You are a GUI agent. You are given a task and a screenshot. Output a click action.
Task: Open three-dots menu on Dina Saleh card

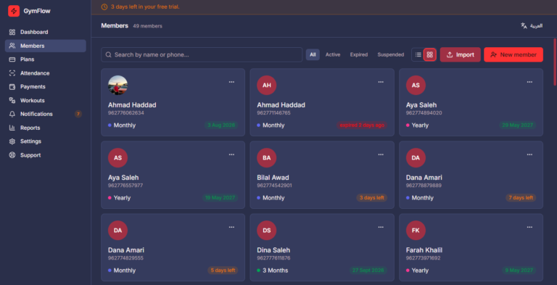pyautogui.click(x=381, y=227)
